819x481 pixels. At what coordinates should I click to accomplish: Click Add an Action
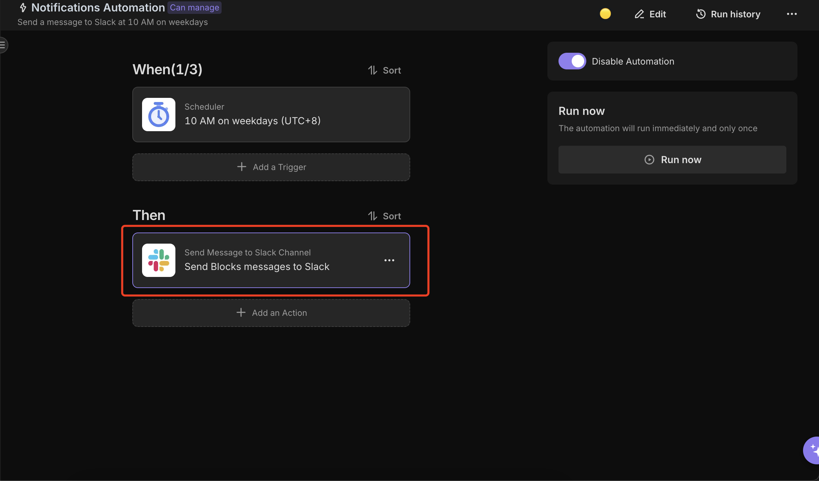tap(271, 313)
